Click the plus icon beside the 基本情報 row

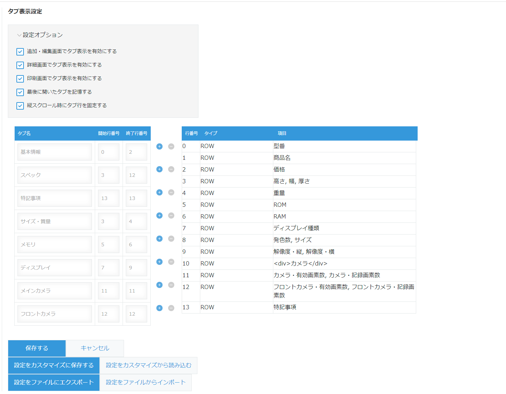159,146
